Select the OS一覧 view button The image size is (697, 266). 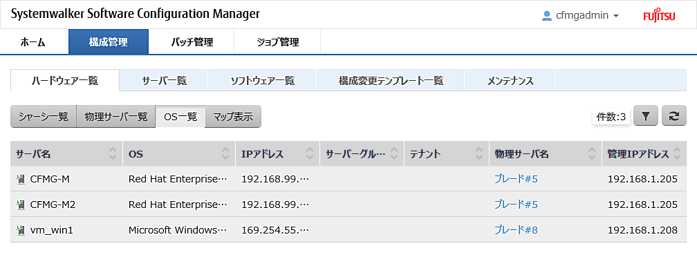(x=180, y=117)
